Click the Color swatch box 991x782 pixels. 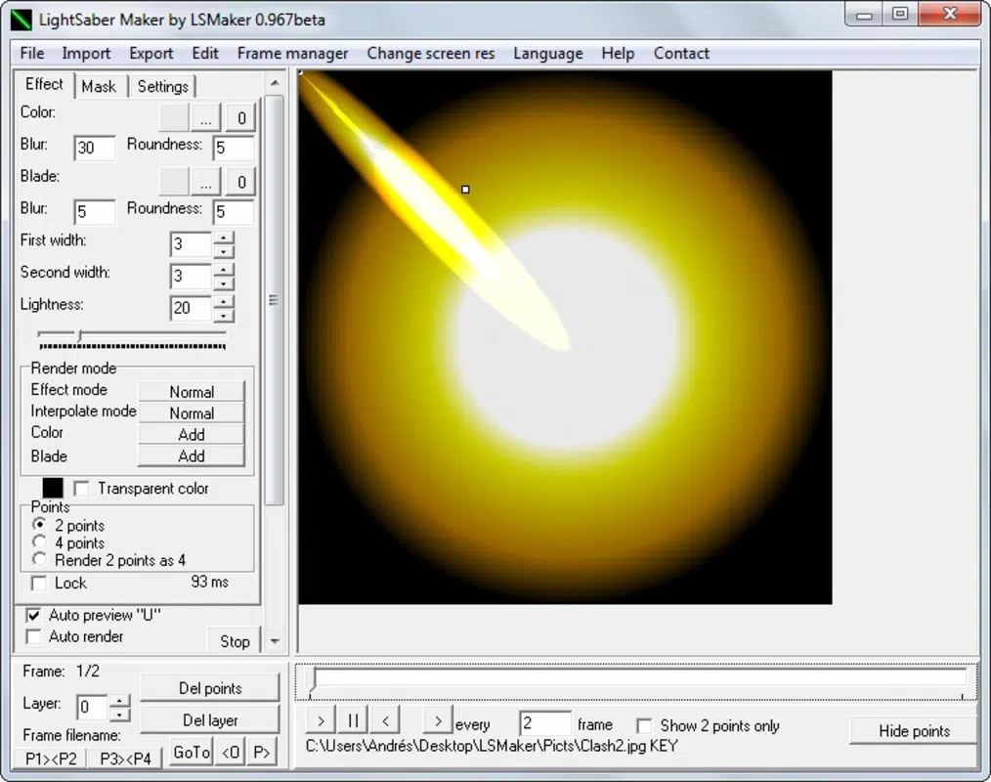pyautogui.click(x=173, y=117)
